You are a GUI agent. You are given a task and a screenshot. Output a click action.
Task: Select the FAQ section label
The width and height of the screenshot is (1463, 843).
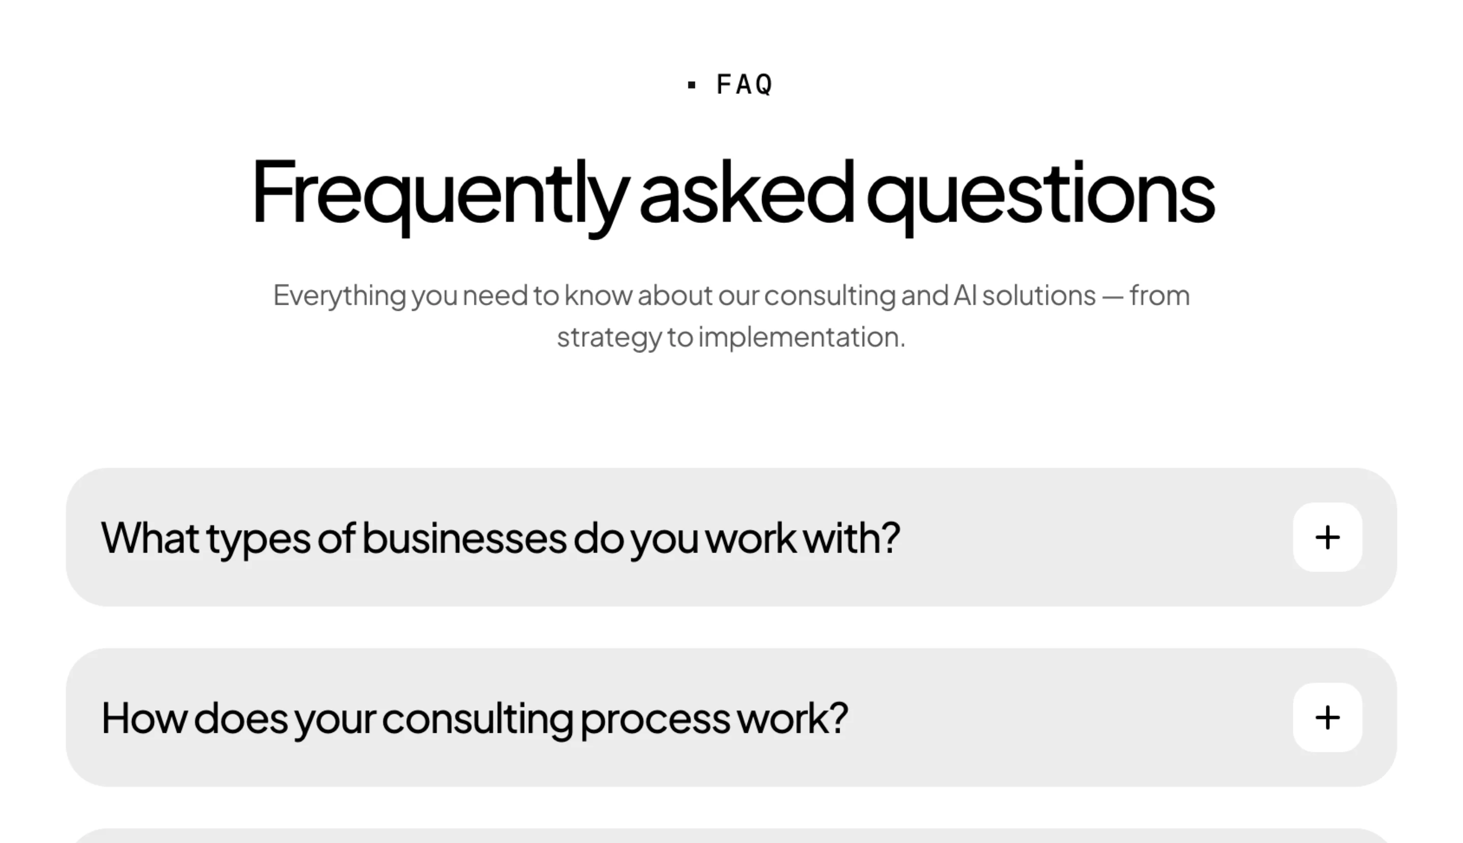(744, 84)
